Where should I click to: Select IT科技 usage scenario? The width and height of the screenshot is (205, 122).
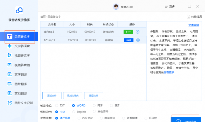click(x=146, y=118)
